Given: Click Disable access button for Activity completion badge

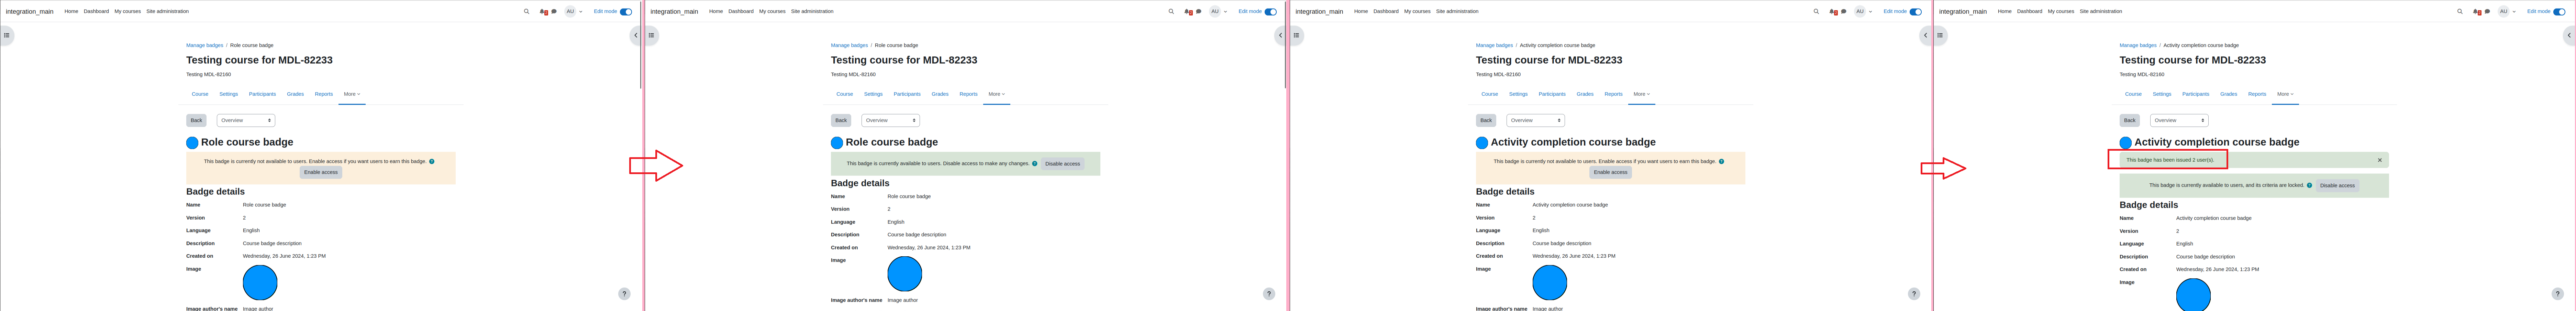Looking at the screenshot, I should tap(2337, 185).
